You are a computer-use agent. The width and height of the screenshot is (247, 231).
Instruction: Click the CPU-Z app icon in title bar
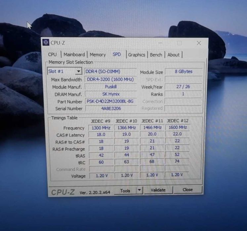[x=46, y=43]
